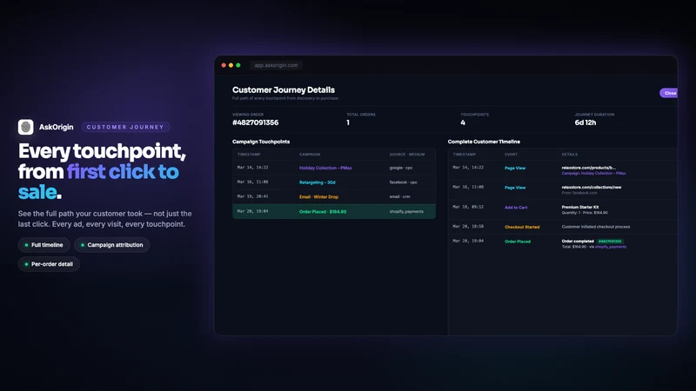Select the Order Placed · $164.90 row
696x391 pixels.
tap(334, 211)
